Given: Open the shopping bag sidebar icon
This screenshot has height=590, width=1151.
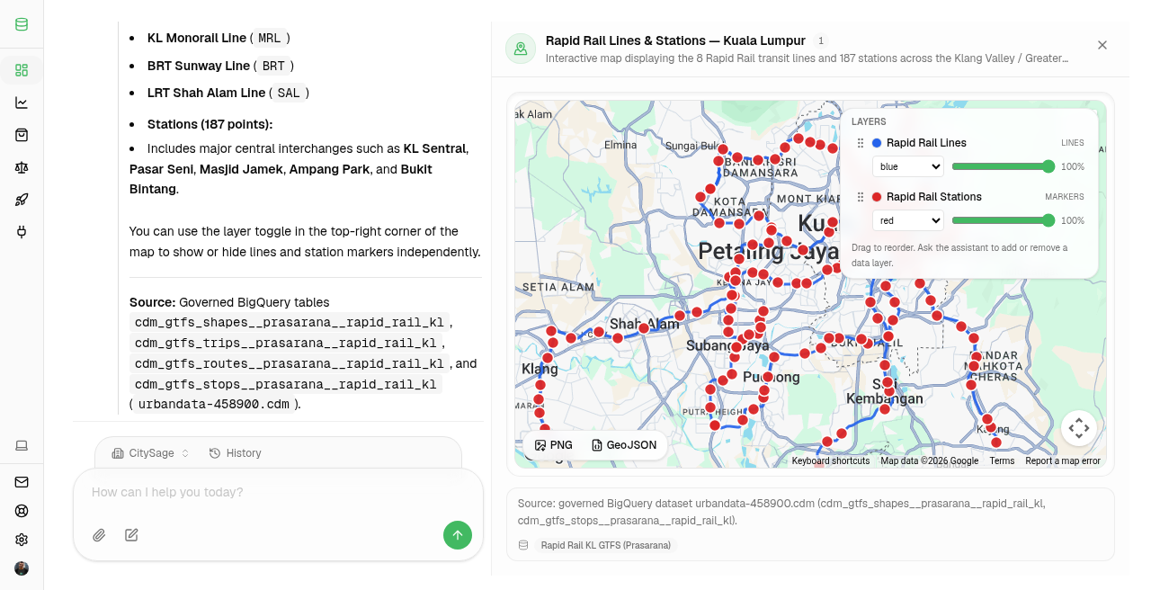Looking at the screenshot, I should tap(22, 135).
